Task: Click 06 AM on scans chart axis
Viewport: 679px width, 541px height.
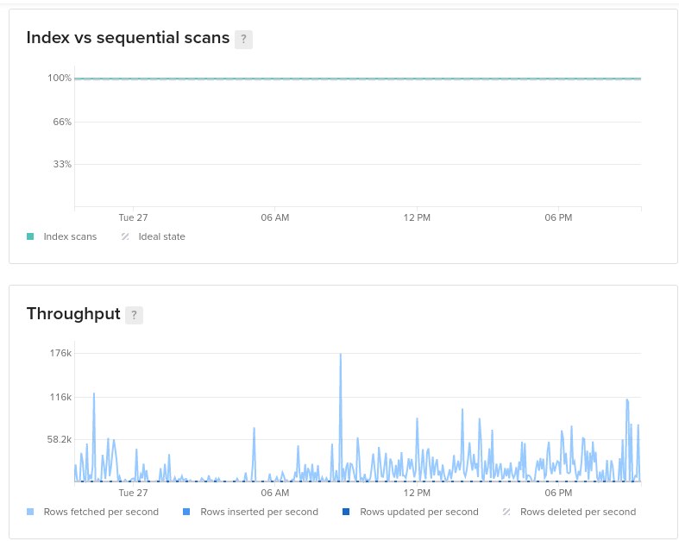Action: click(275, 217)
